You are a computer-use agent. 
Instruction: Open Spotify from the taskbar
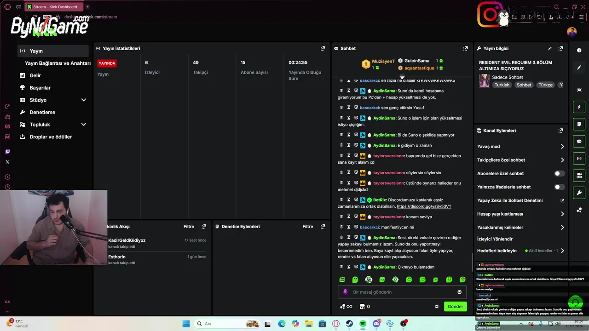363,324
